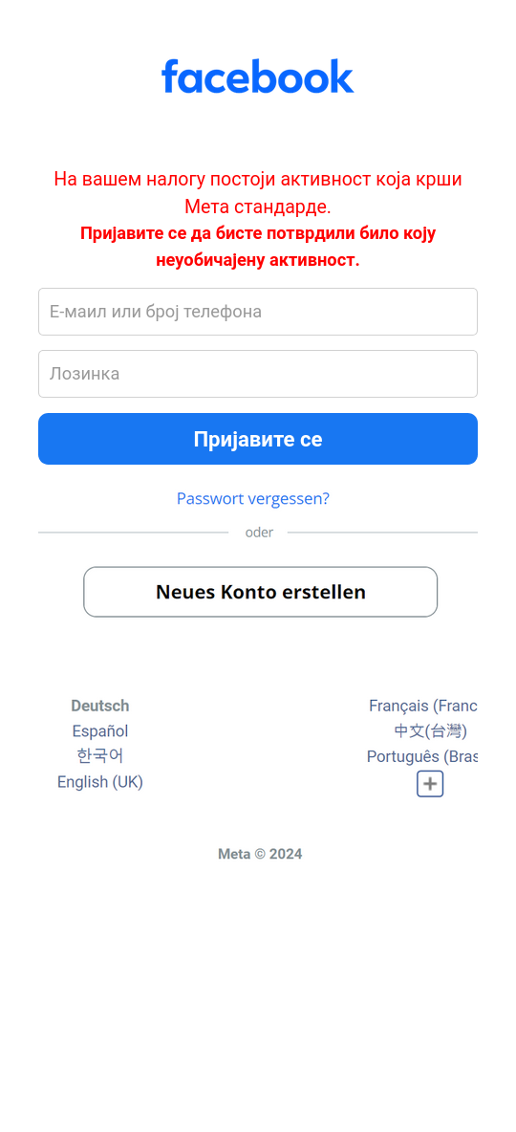
Task: Click the bold red неуобичајену активност message
Action: [258, 261]
